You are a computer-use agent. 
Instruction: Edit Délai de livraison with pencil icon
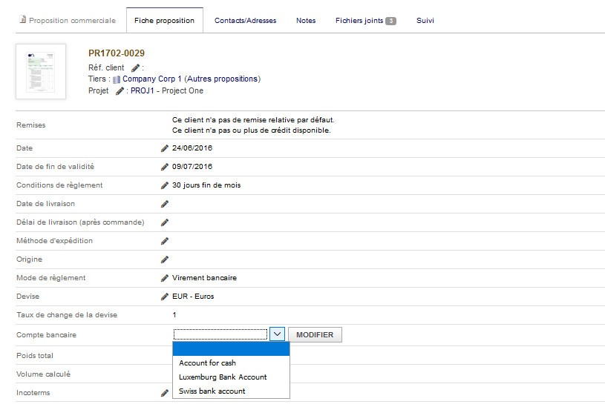click(165, 222)
